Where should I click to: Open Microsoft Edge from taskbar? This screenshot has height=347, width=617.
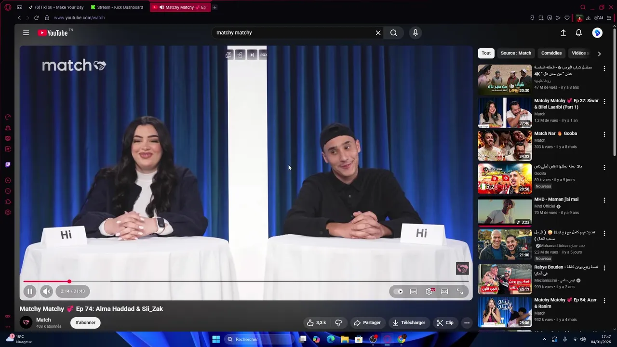[x=331, y=339]
